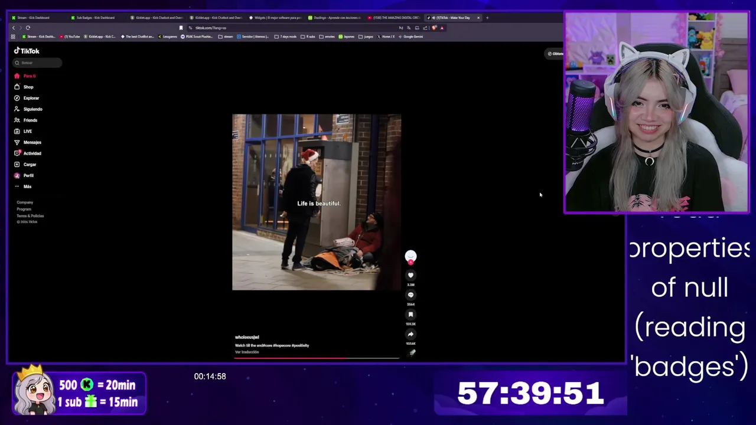Open Friends in sidebar
The image size is (756, 425).
pyautogui.click(x=26, y=120)
